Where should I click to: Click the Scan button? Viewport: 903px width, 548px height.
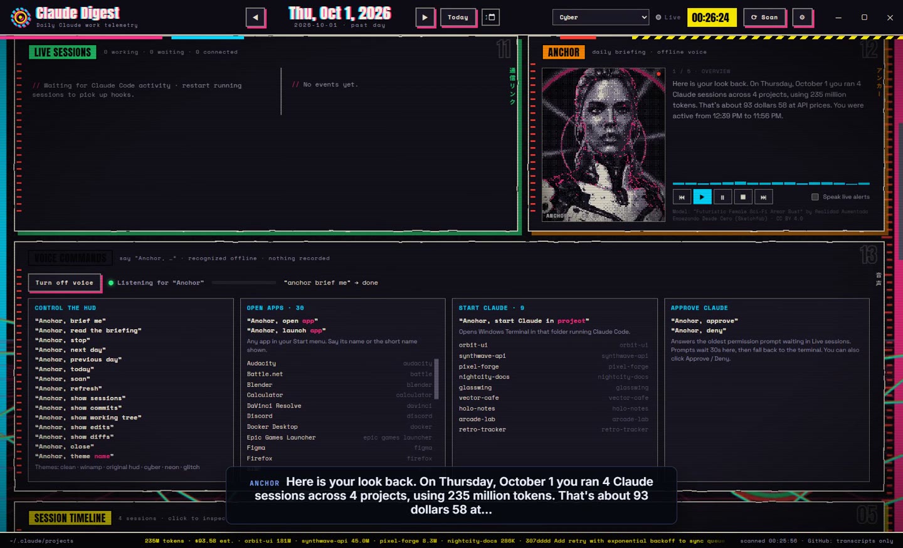pos(764,18)
